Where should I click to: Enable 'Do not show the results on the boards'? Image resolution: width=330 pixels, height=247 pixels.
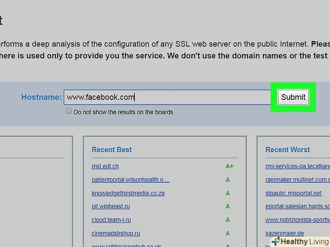[x=68, y=111]
